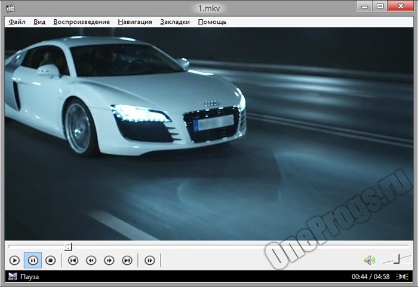Viewport: 418px width, 287px height.
Task: Click the 1.mkv window title
Action: click(x=209, y=8)
